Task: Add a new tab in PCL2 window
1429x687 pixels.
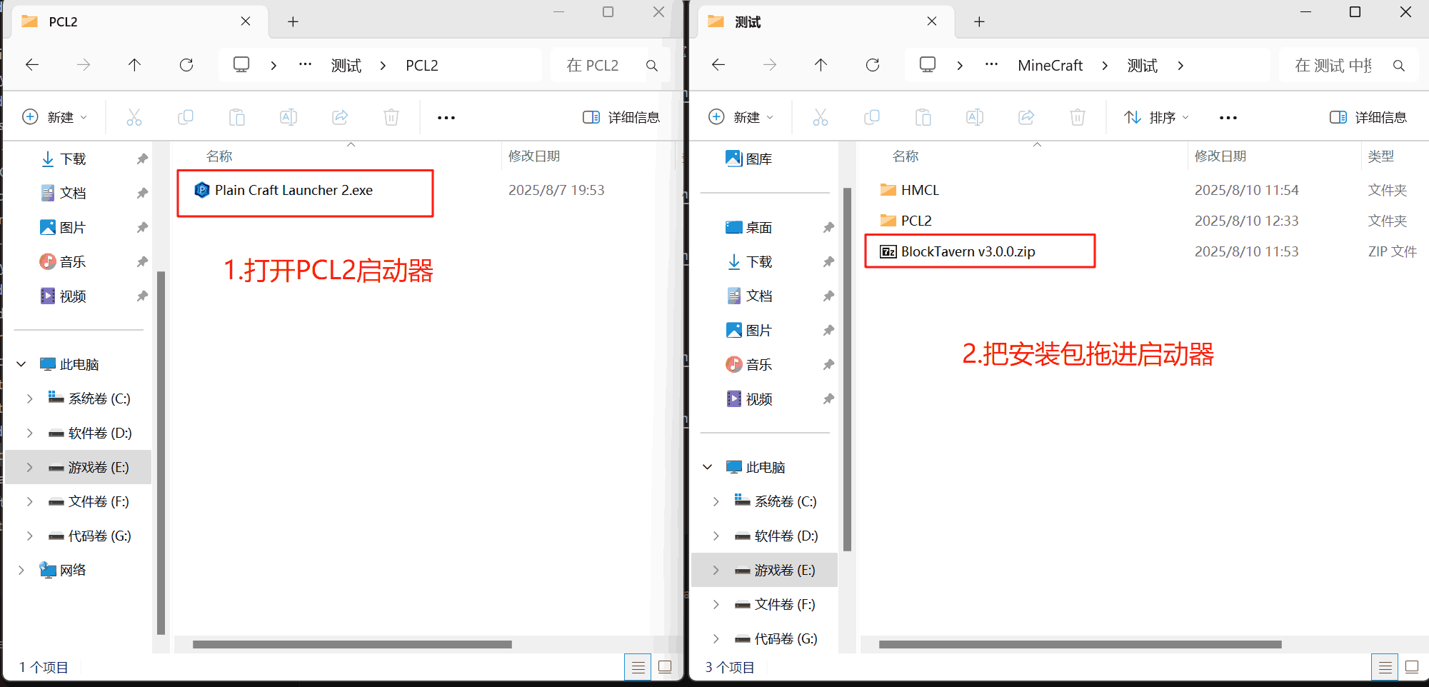Action: click(293, 21)
